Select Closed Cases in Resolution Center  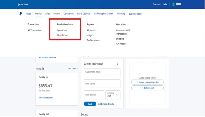(x=63, y=35)
